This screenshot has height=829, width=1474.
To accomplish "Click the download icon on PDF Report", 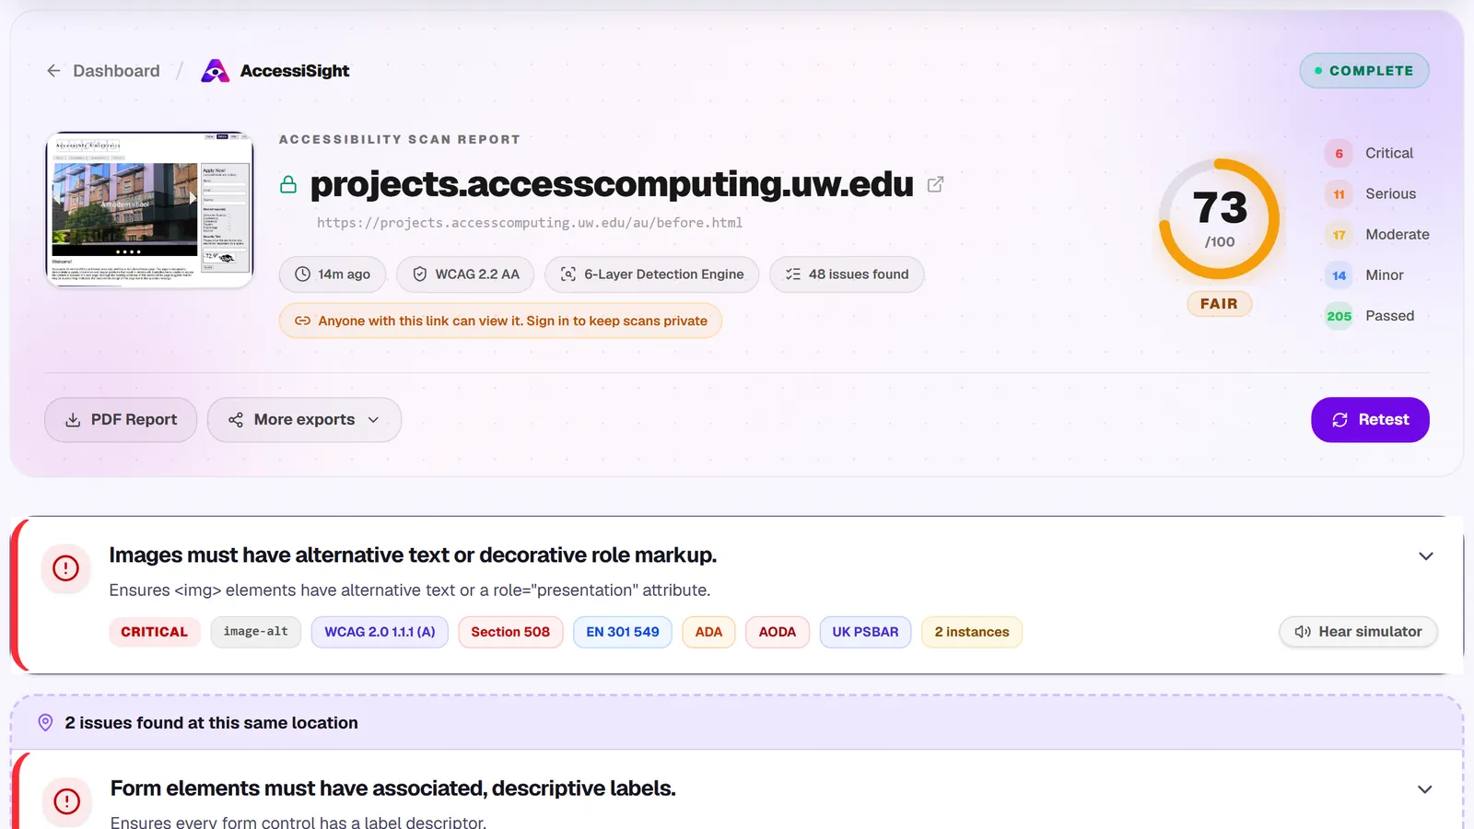I will click(x=73, y=420).
